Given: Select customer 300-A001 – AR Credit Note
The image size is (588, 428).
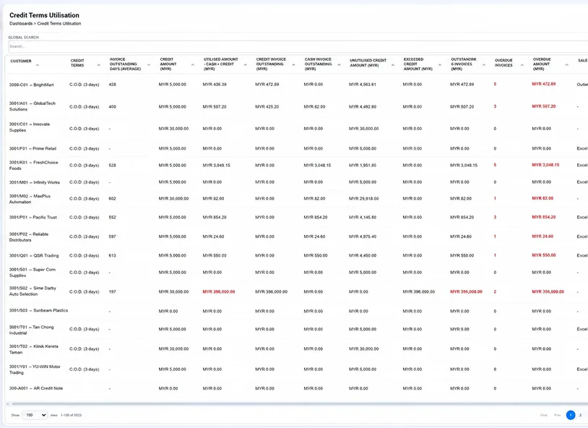Looking at the screenshot, I should tap(36, 388).
